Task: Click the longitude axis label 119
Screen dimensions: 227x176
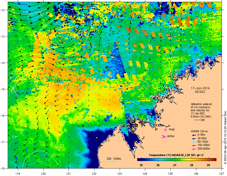Action: 18,173
